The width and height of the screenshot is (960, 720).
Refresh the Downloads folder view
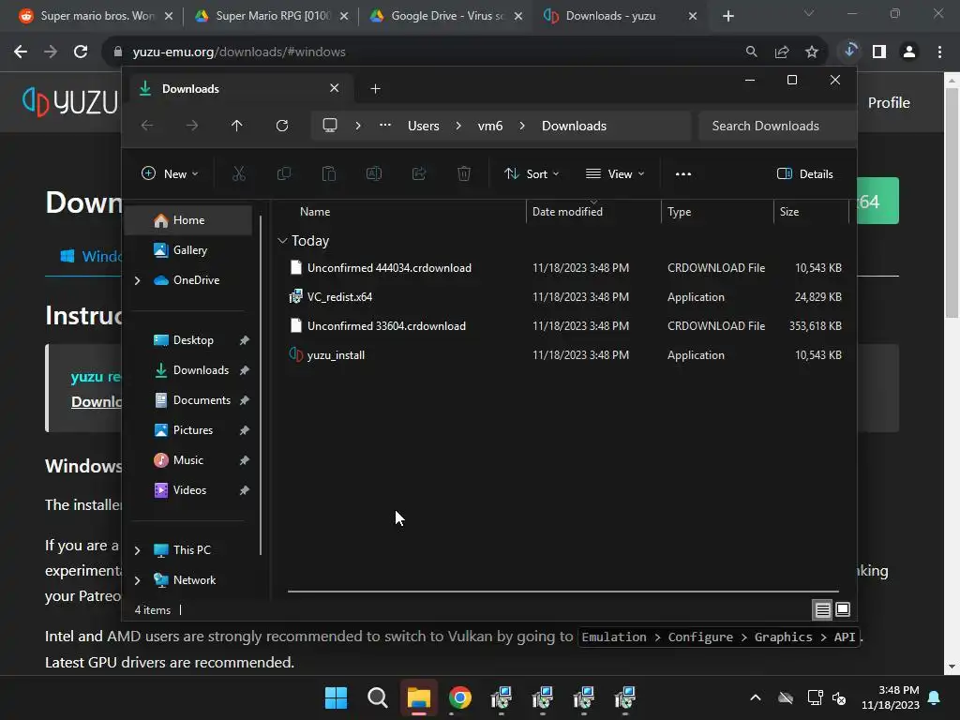point(281,126)
